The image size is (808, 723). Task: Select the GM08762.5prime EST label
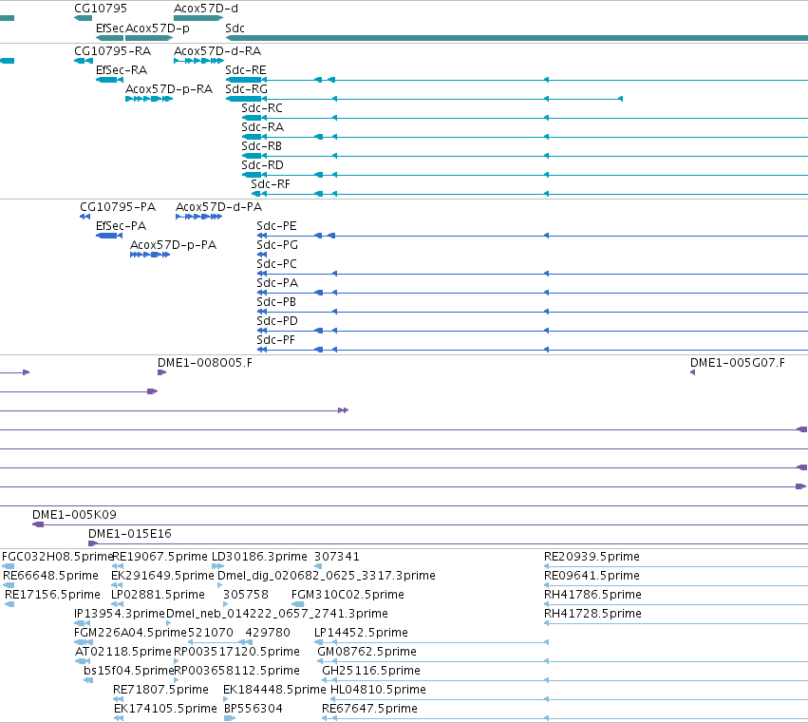click(366, 653)
